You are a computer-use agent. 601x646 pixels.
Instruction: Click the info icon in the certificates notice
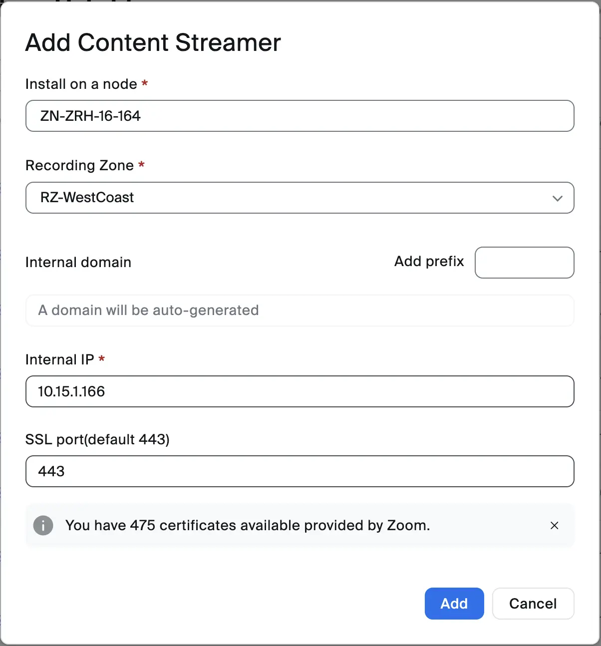click(43, 525)
